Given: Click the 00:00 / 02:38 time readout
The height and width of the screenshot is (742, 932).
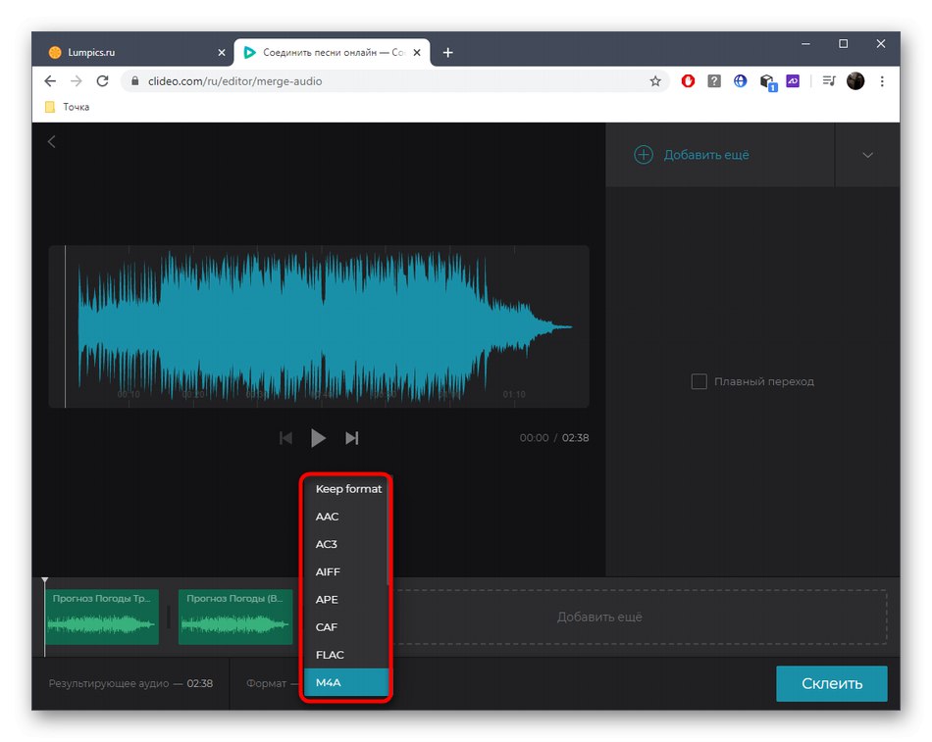Looking at the screenshot, I should (x=554, y=438).
